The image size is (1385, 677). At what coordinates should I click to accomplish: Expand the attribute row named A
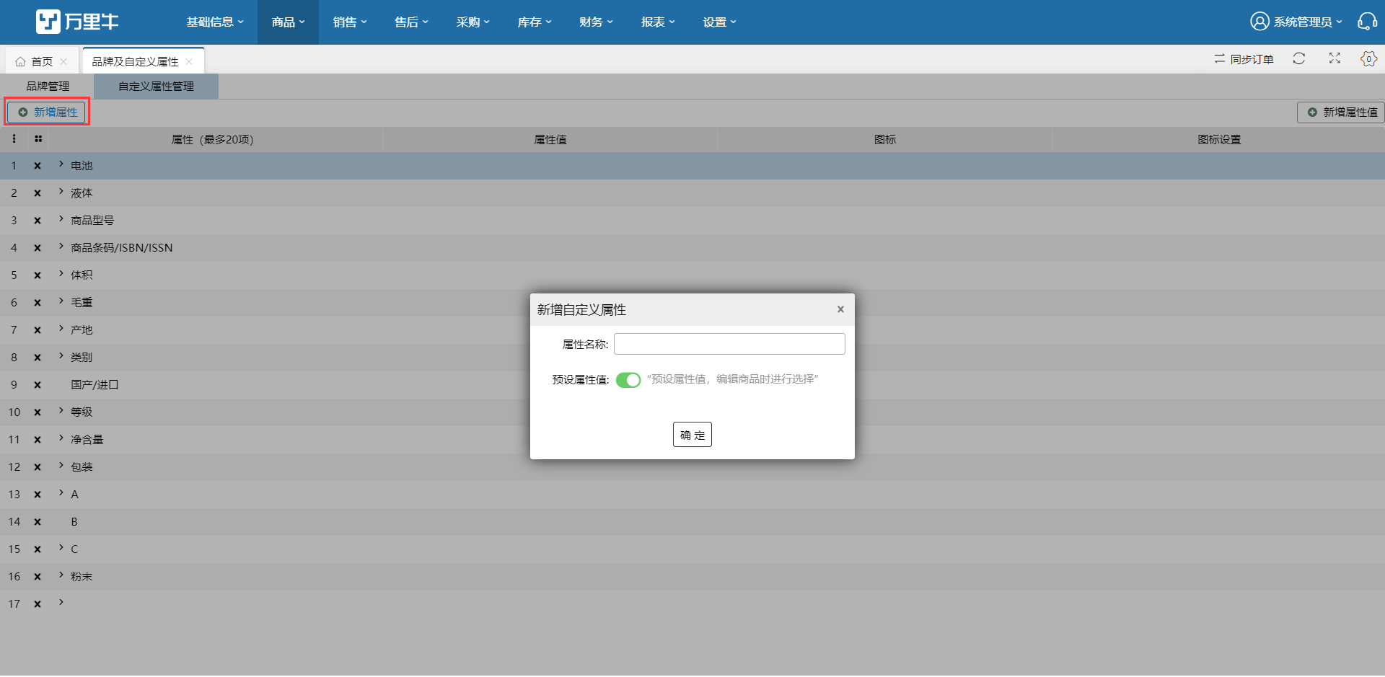61,493
